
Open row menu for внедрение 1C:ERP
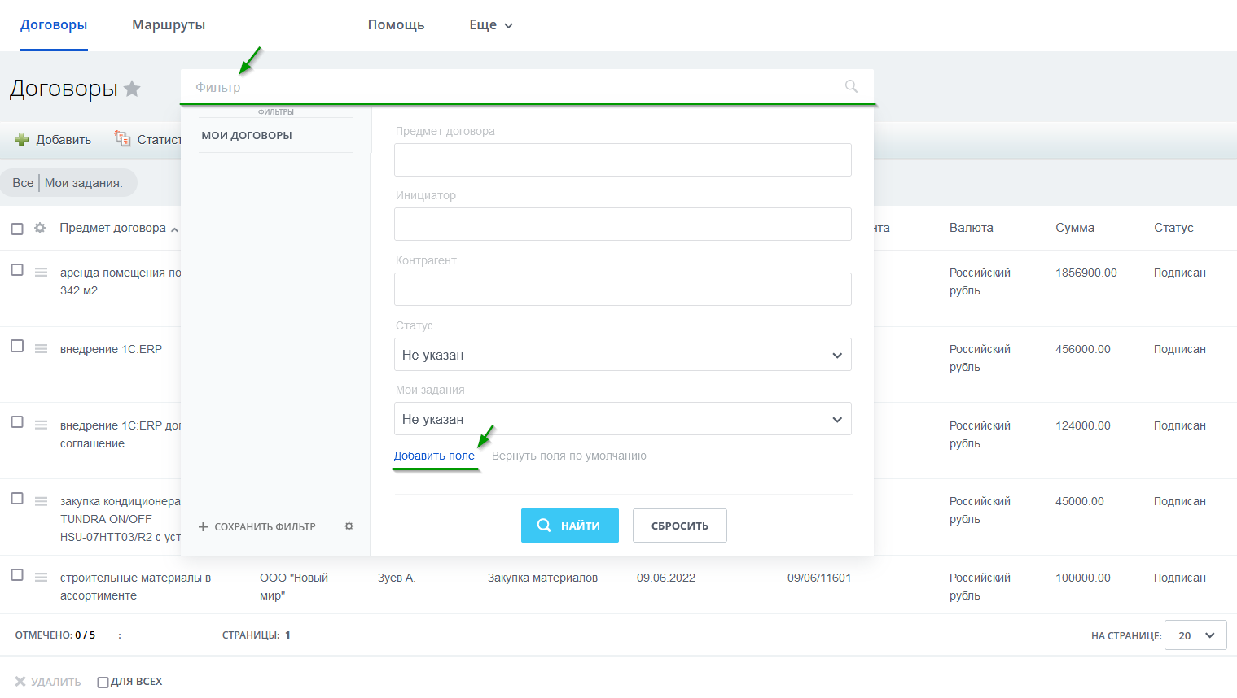[x=41, y=349]
